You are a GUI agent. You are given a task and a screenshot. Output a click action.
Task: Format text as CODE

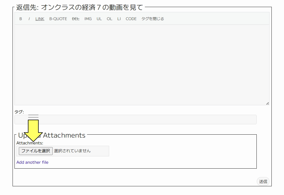(131, 19)
